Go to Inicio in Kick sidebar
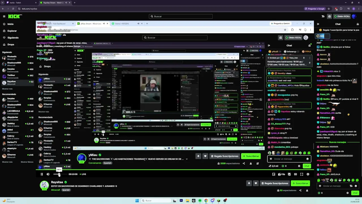 10,24
